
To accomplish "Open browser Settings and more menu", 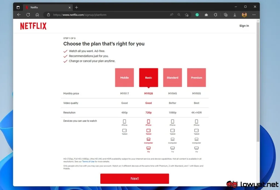I will coord(254,15).
